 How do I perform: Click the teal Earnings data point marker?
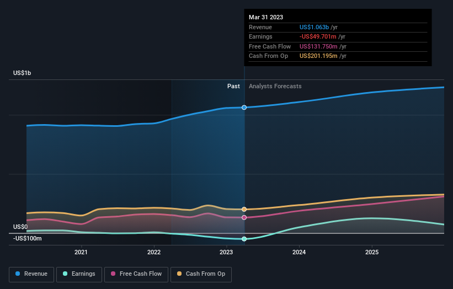(x=244, y=239)
